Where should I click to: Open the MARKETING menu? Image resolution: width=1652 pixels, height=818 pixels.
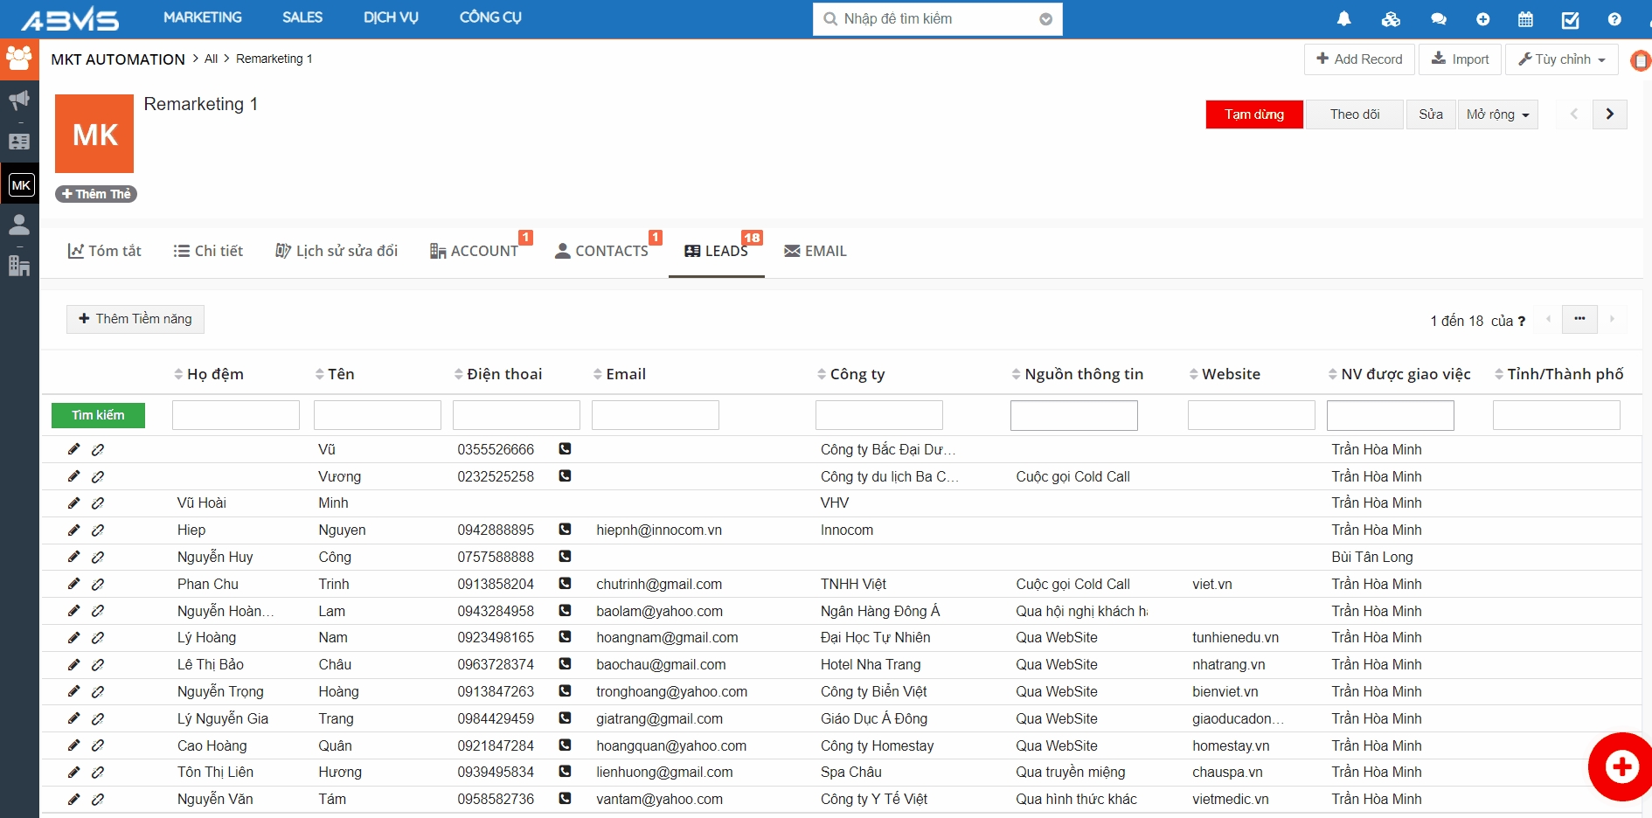pos(203,17)
